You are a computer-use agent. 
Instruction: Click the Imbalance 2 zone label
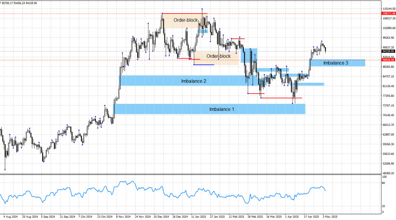[x=194, y=81]
